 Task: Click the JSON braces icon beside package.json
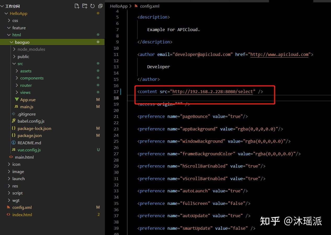(14, 135)
